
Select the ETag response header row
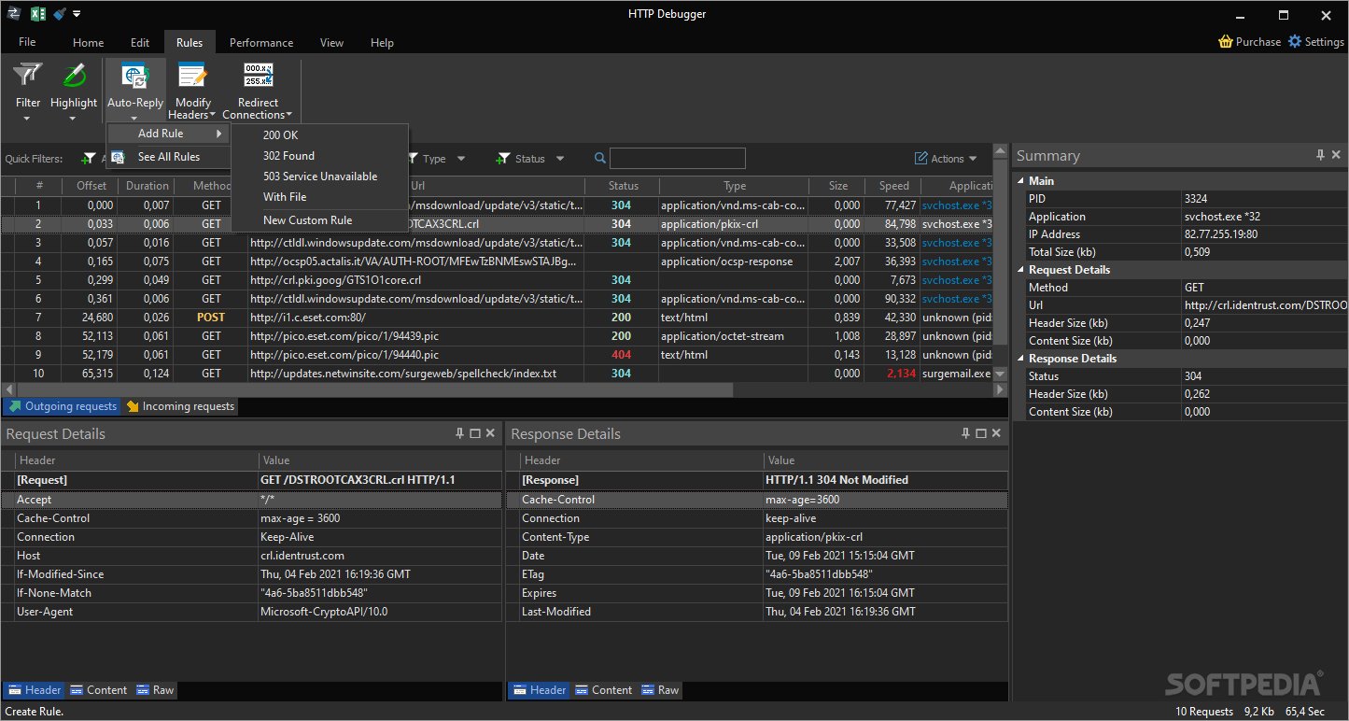point(757,574)
